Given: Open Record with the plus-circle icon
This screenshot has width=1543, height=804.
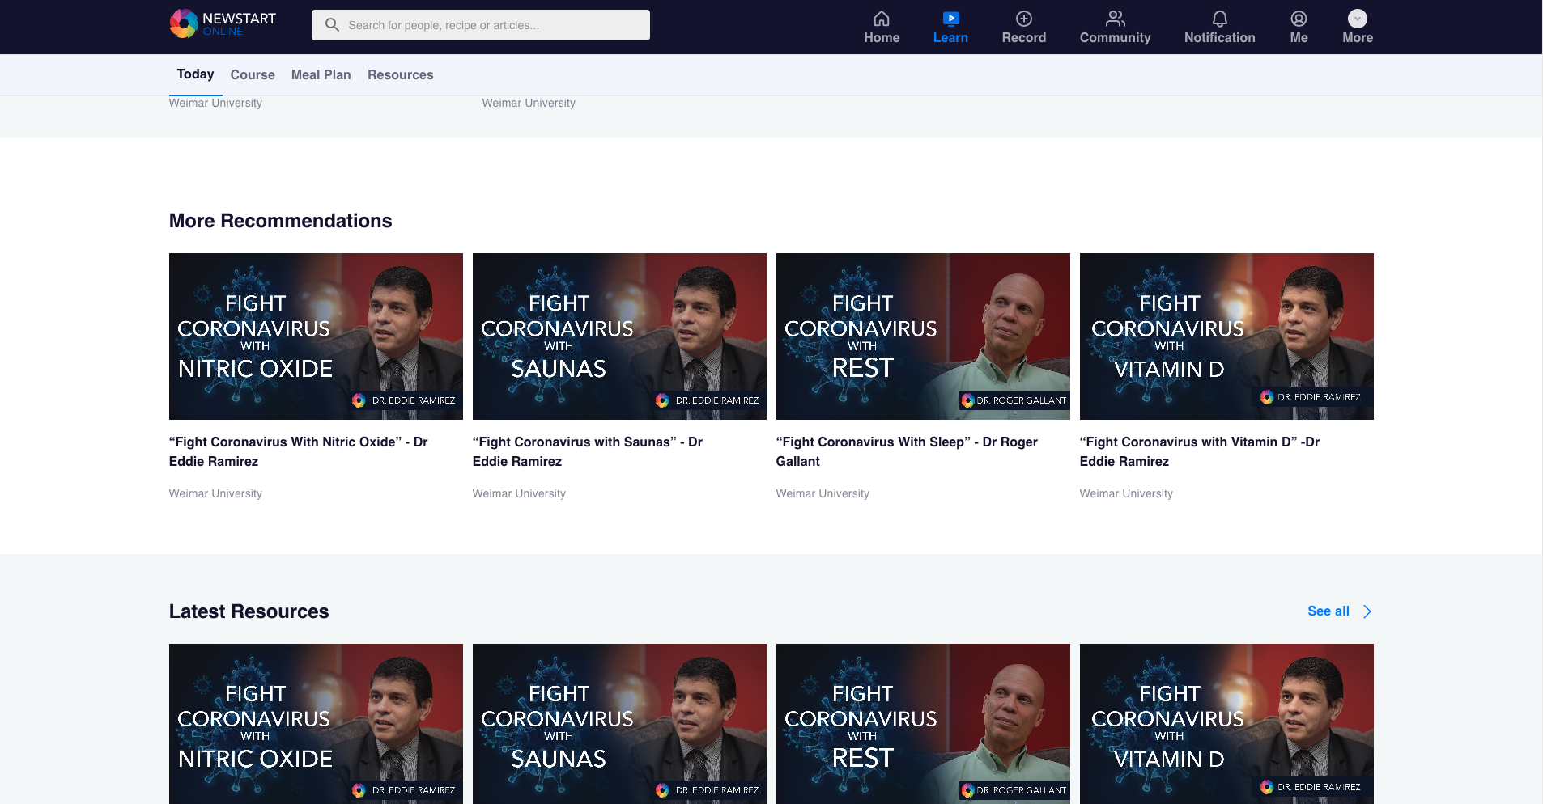Looking at the screenshot, I should pos(1023,19).
